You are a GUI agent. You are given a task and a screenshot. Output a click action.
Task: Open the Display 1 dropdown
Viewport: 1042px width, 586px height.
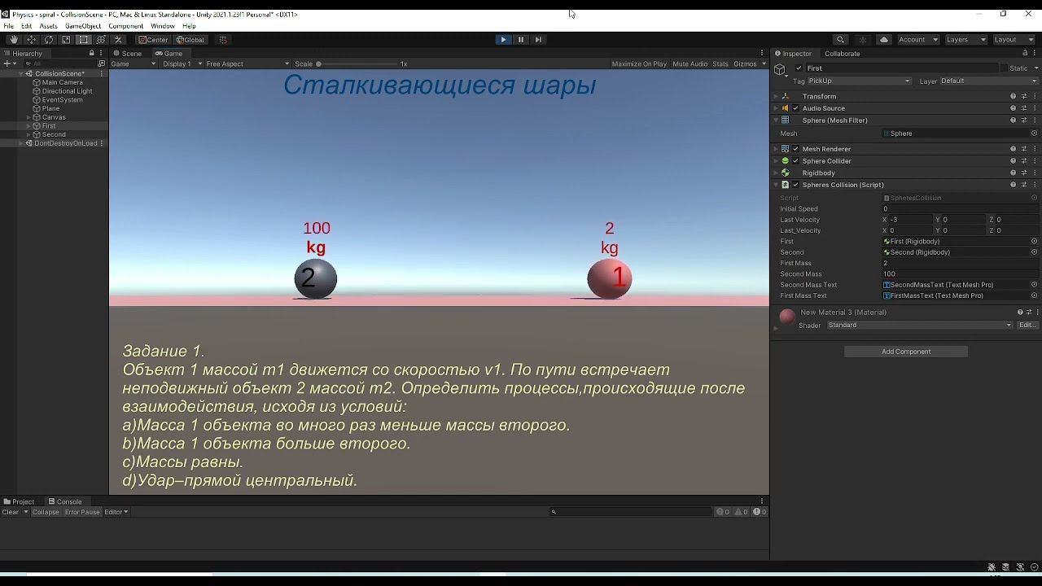pyautogui.click(x=182, y=63)
